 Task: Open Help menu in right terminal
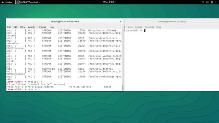pyautogui.click(x=159, y=27)
